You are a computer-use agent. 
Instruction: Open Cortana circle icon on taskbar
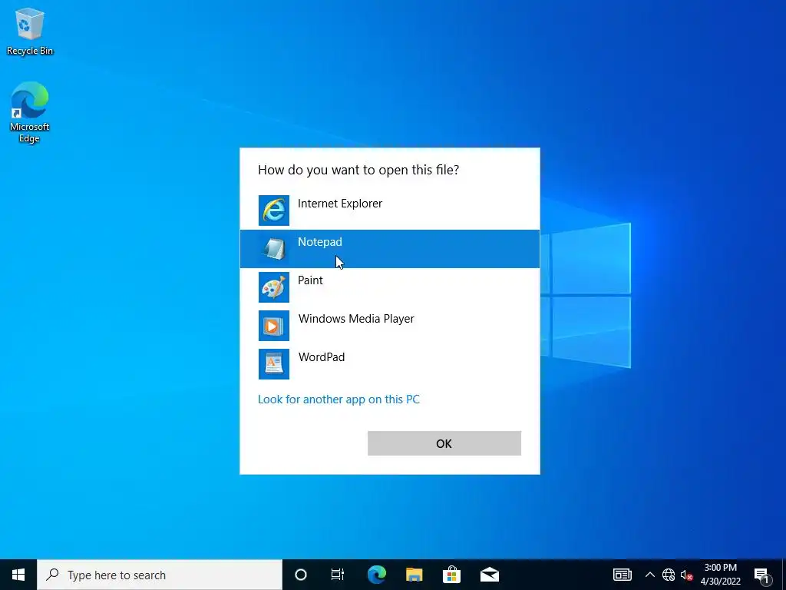tap(301, 575)
